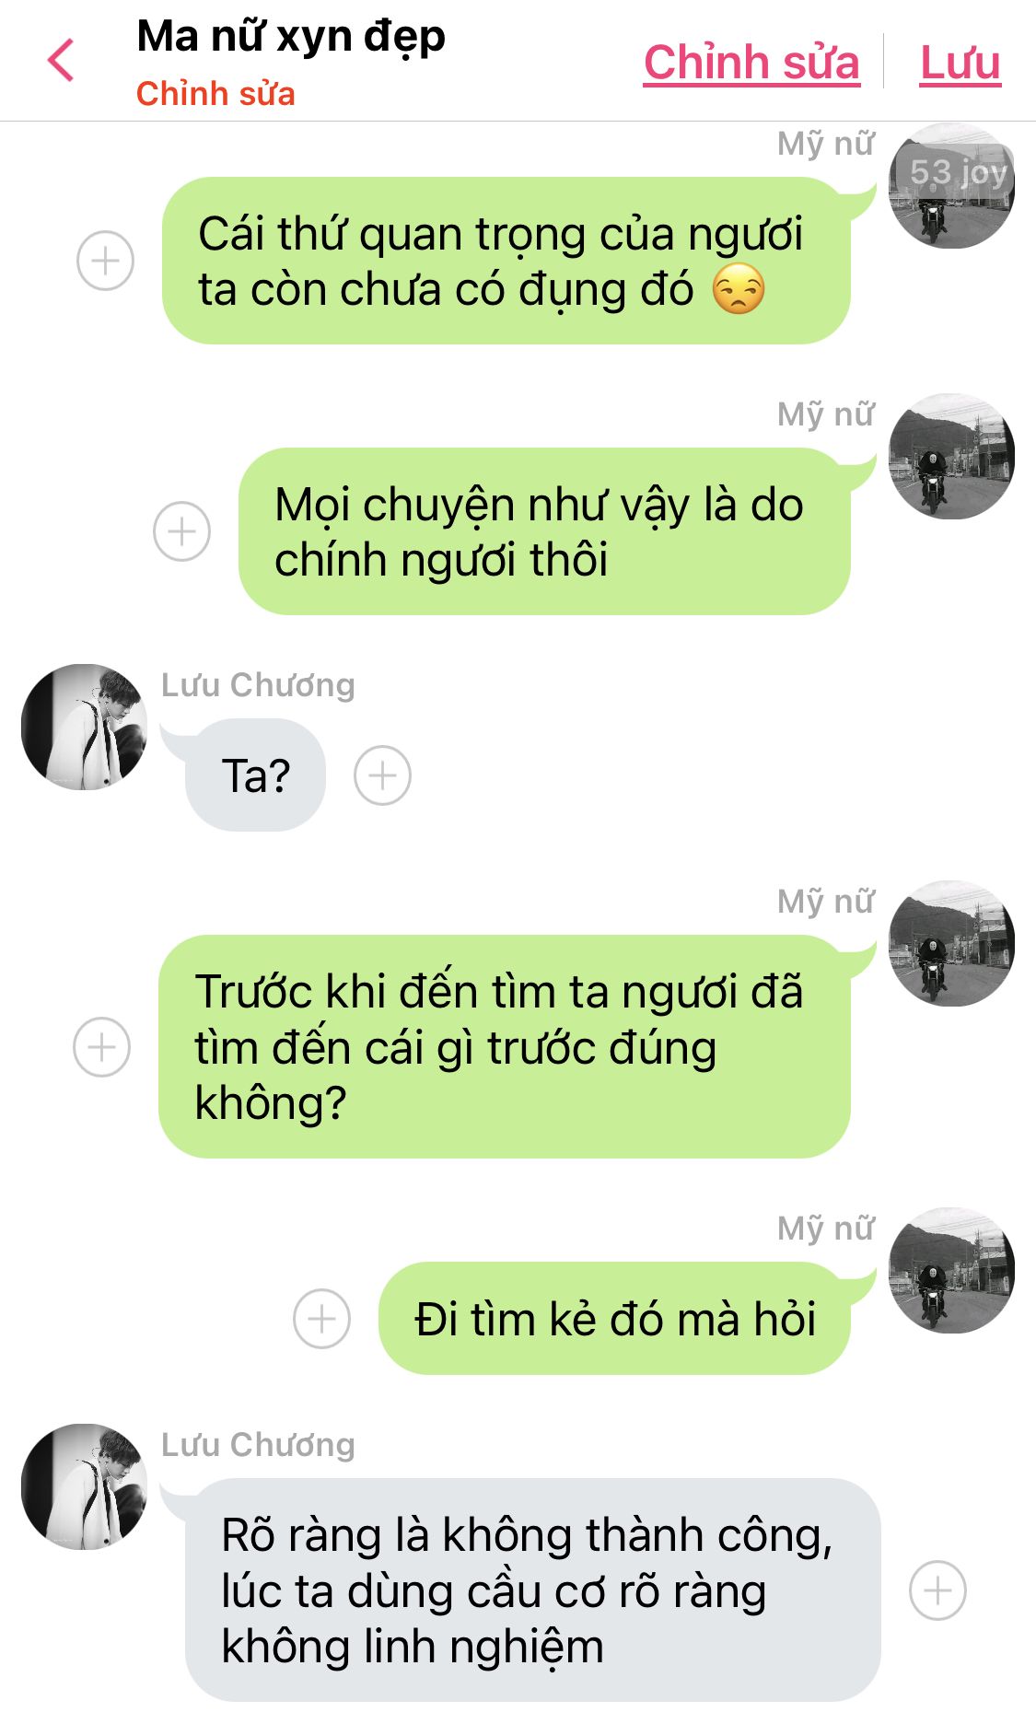Click plus icon beside 'Rõ ràng là không' message
Viewport: 1036px width, 1724px height.
tap(937, 1590)
